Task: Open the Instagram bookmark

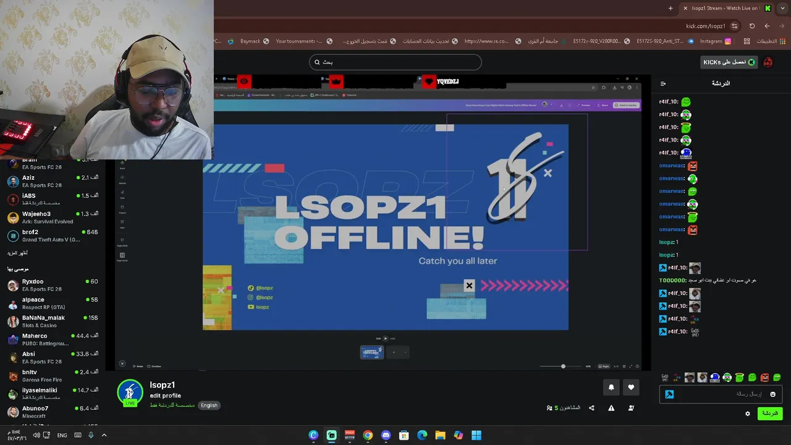Action: 715,41
